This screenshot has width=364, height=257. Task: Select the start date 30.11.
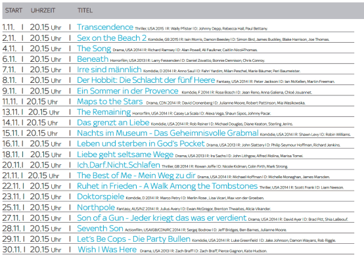12,250
